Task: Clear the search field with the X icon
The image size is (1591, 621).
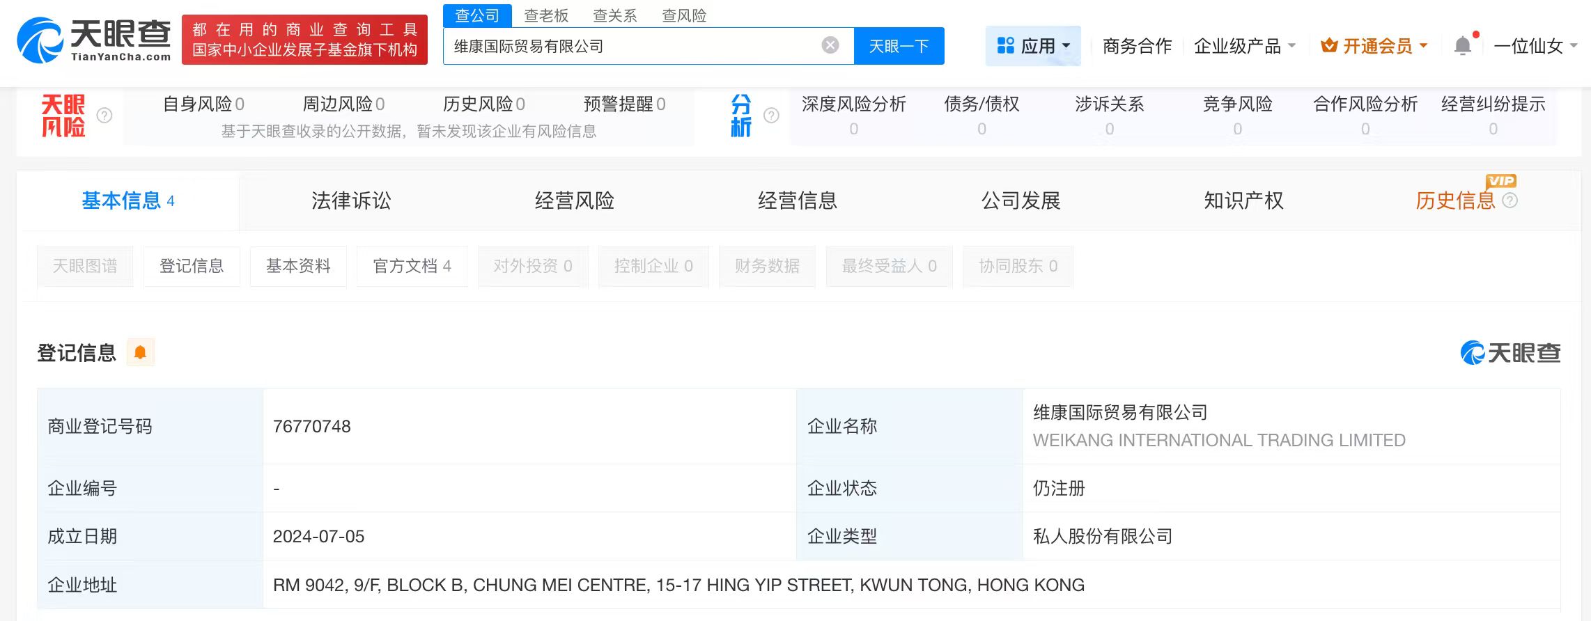Action: click(x=830, y=45)
